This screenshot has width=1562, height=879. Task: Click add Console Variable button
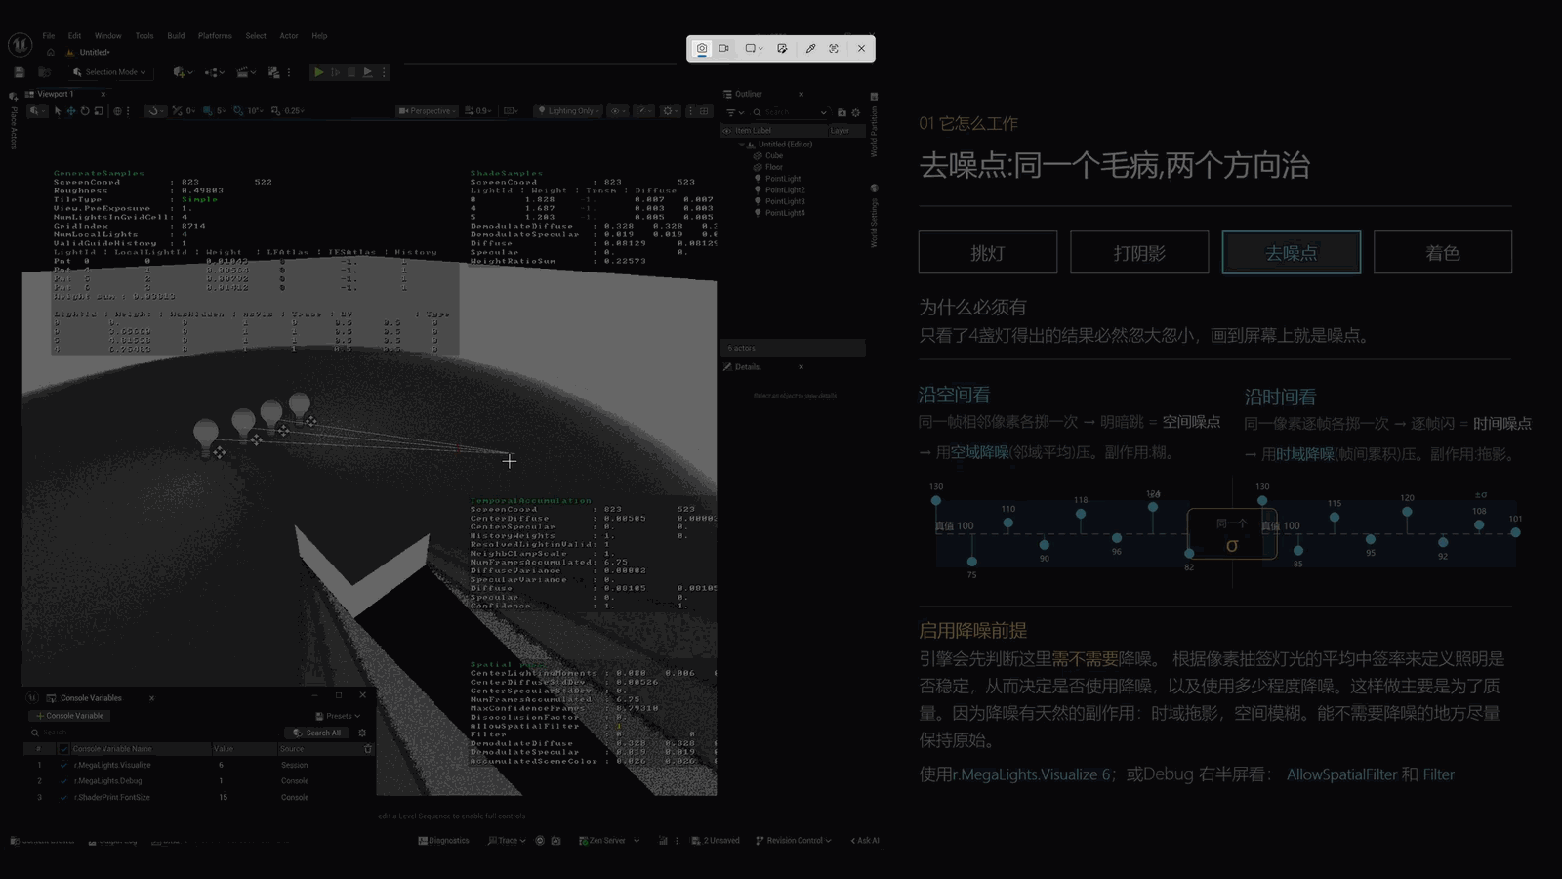pos(69,716)
